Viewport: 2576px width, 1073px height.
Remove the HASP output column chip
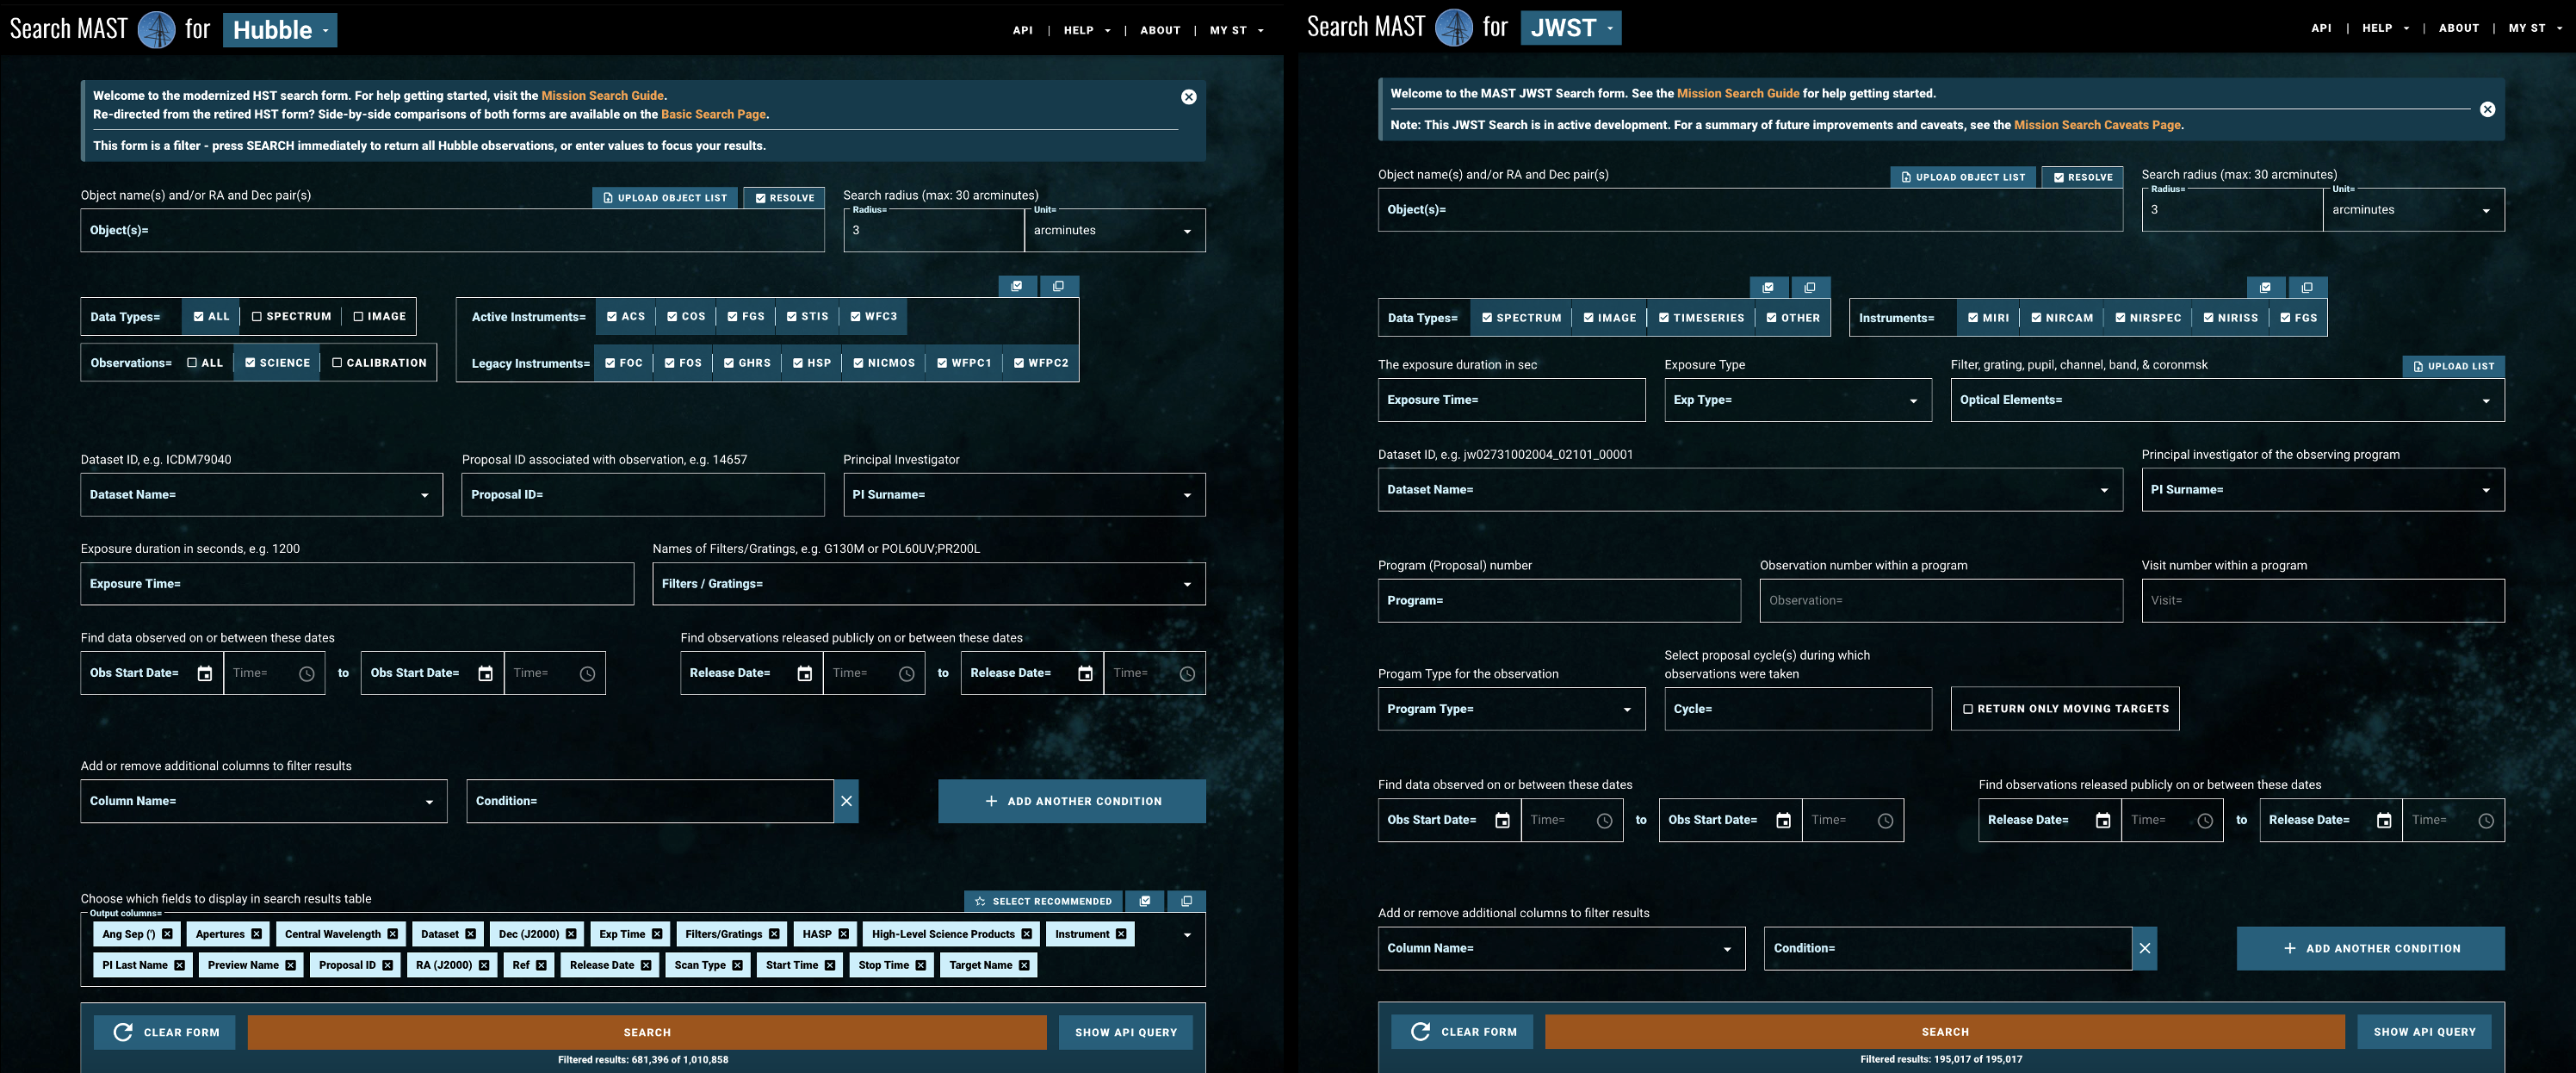pyautogui.click(x=843, y=934)
